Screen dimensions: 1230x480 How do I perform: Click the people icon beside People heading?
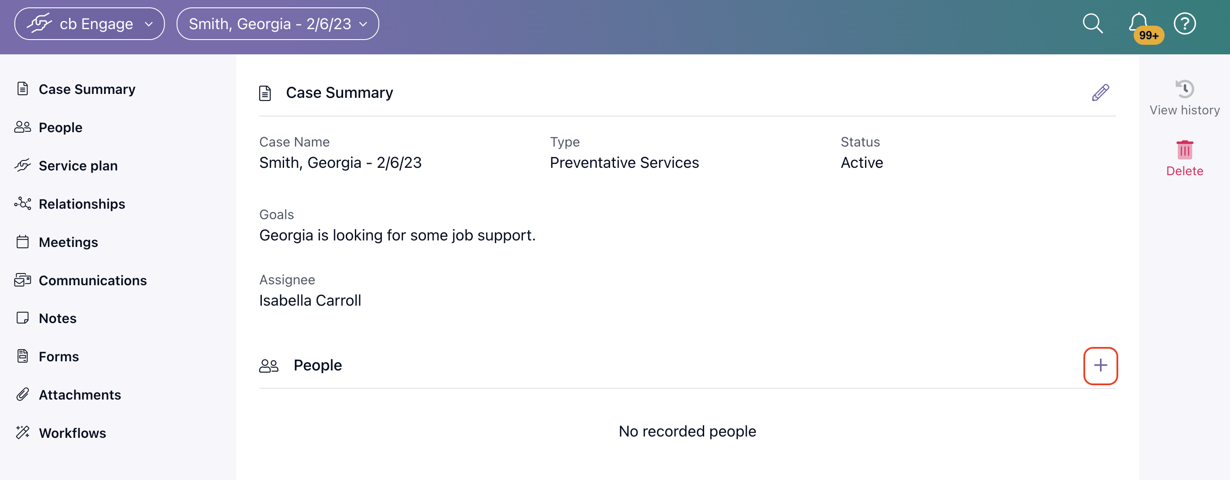click(269, 366)
